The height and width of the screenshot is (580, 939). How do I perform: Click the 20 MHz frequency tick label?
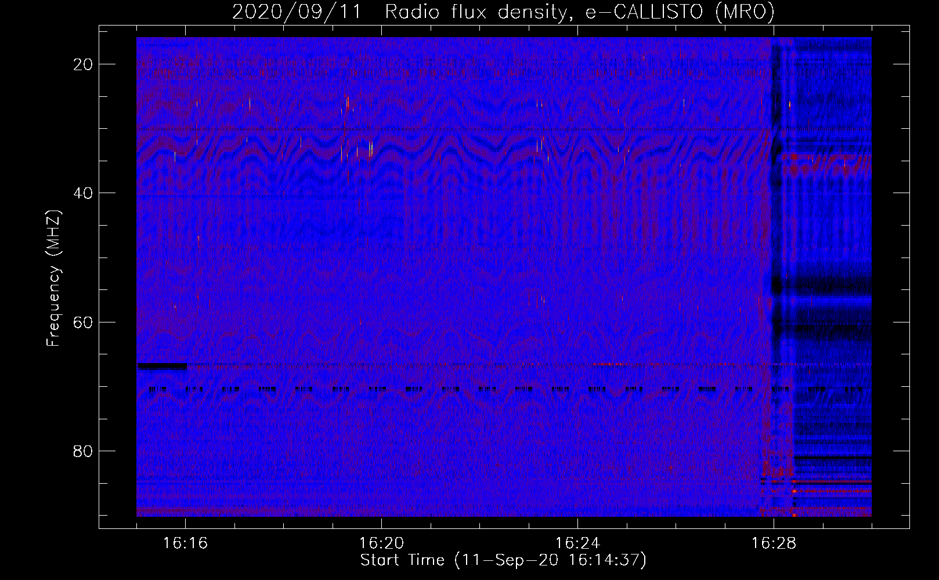pyautogui.click(x=83, y=64)
